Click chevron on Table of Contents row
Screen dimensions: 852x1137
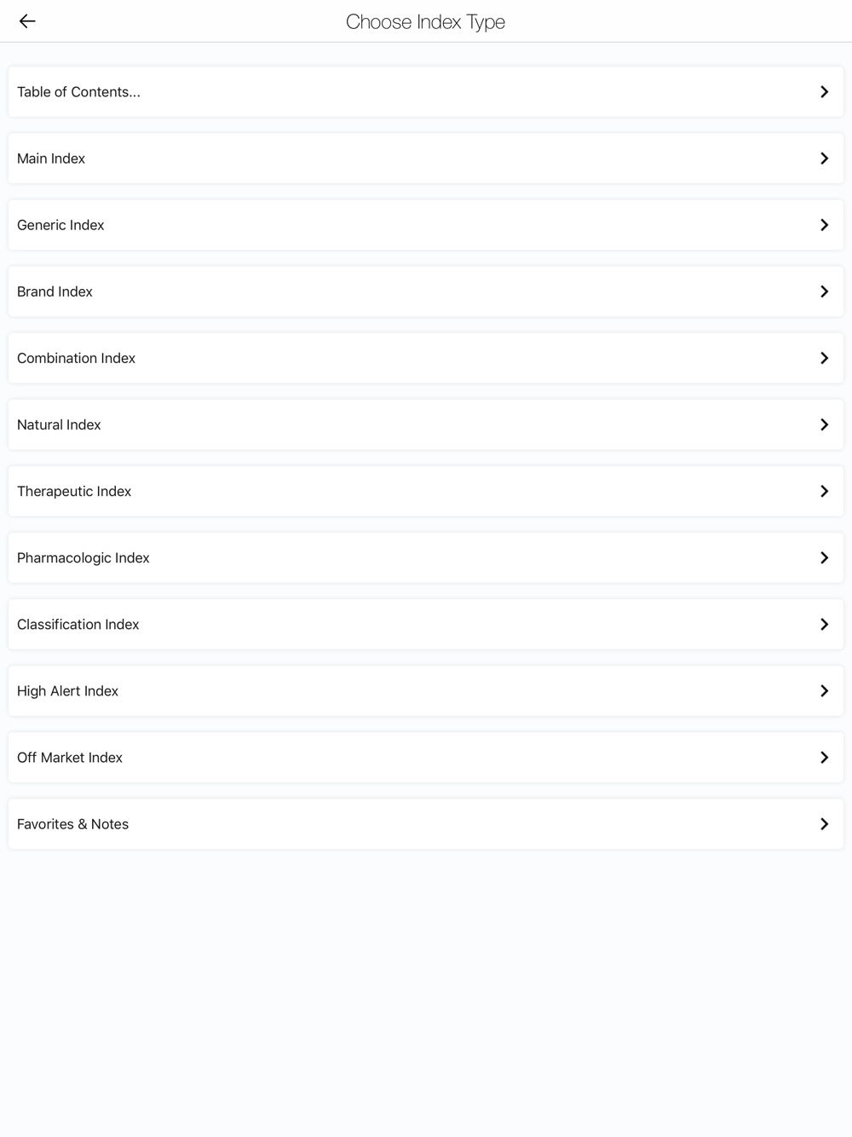(x=824, y=92)
